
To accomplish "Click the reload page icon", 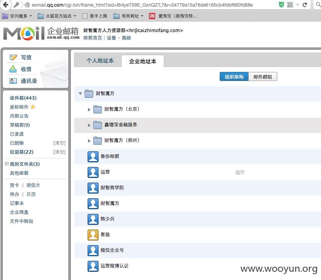I will [305, 5].
